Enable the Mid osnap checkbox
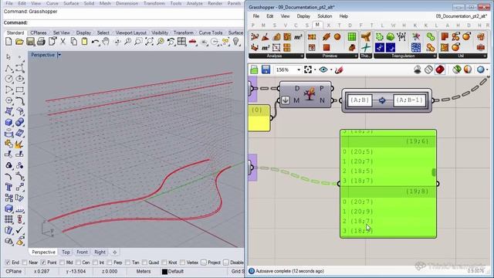 pos(62,263)
